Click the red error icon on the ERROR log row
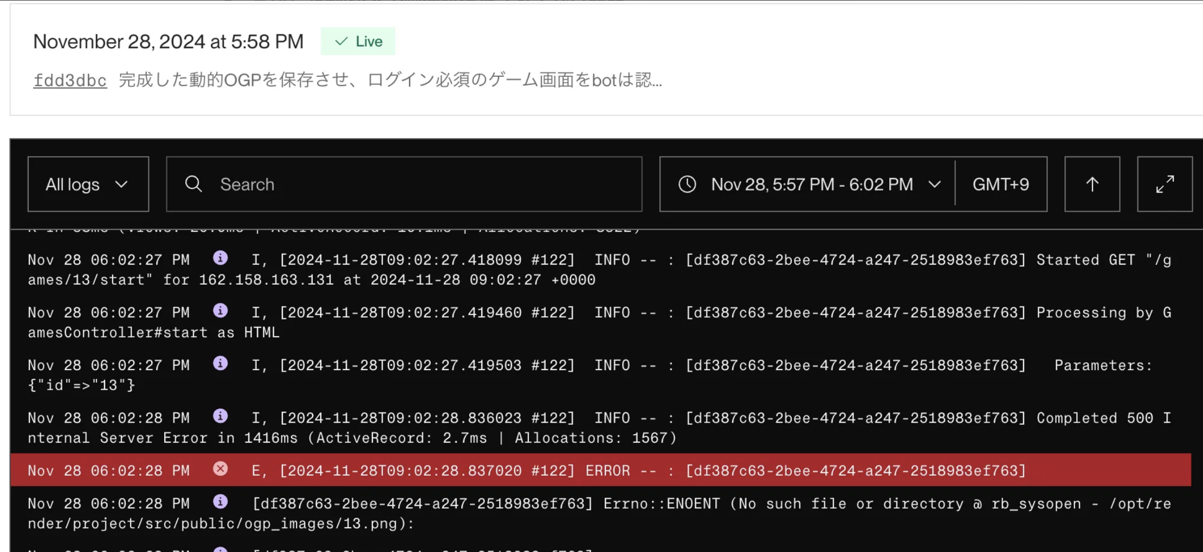 (220, 469)
